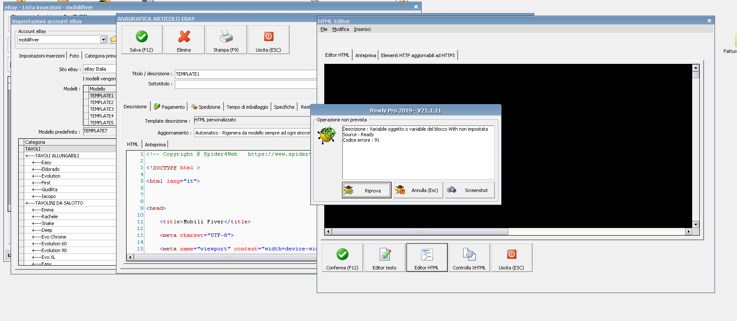Select the Rachele category row
The width and height of the screenshot is (737, 321).
[x=70, y=217]
